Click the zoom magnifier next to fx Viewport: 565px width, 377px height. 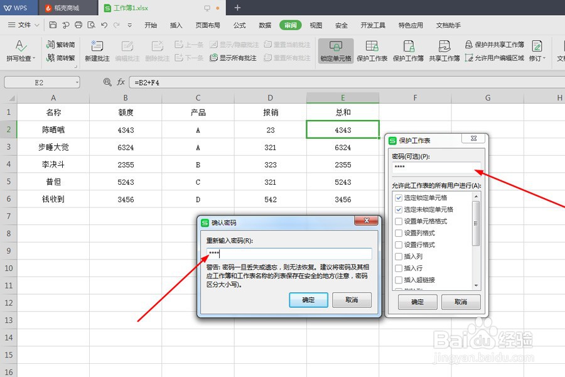click(107, 82)
